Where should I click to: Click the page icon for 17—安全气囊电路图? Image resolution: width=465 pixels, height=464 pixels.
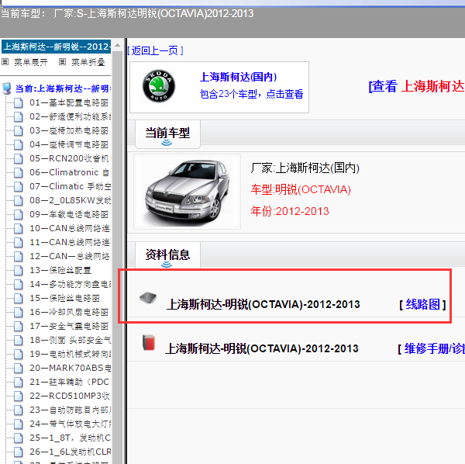[19, 326]
